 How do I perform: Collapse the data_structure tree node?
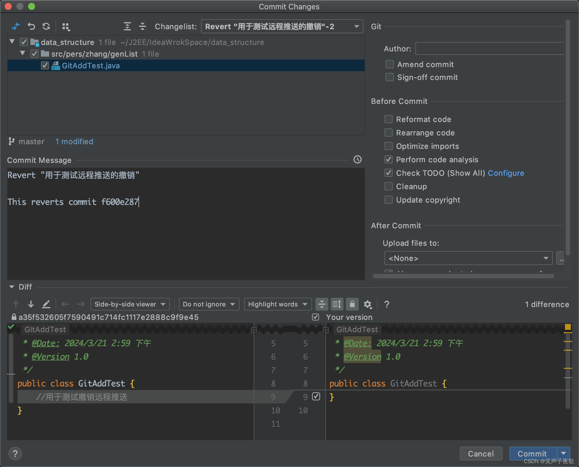[12, 42]
